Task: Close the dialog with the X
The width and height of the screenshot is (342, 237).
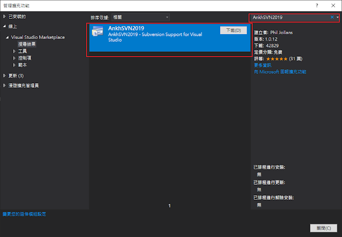Action: [x=333, y=6]
